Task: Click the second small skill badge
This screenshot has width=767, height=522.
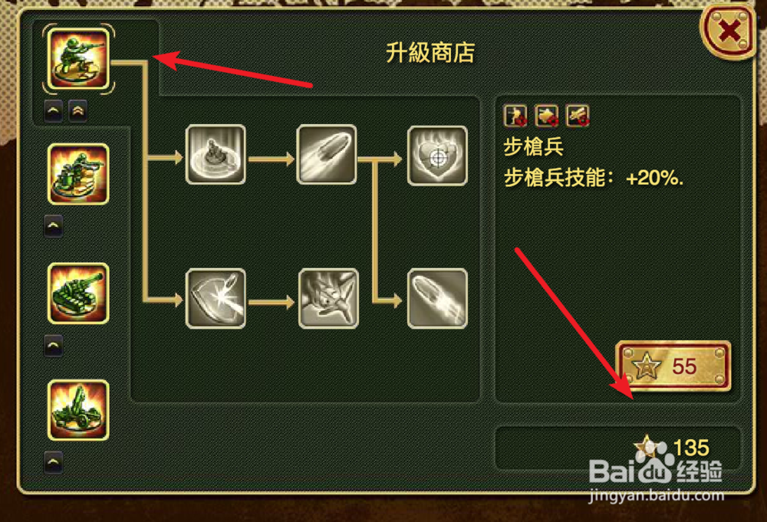Action: (546, 116)
